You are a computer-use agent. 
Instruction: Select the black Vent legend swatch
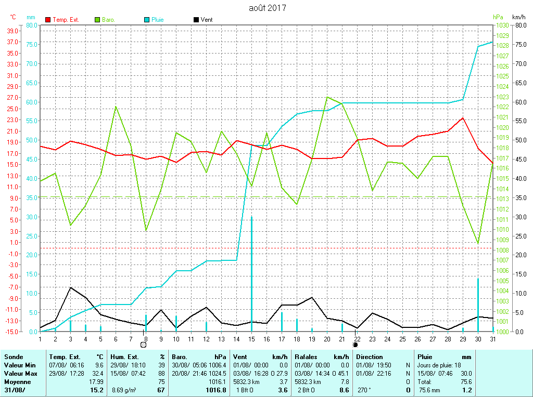pos(196,20)
